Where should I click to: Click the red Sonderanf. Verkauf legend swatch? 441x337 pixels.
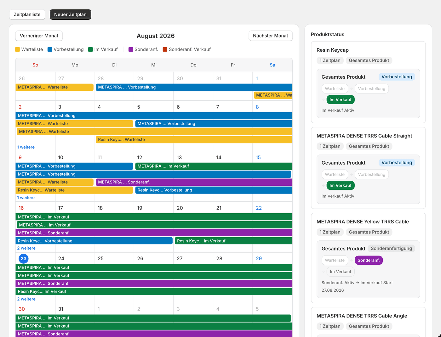point(165,49)
